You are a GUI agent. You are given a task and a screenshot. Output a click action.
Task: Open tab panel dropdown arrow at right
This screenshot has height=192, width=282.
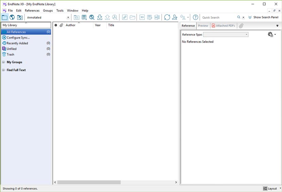point(277,26)
